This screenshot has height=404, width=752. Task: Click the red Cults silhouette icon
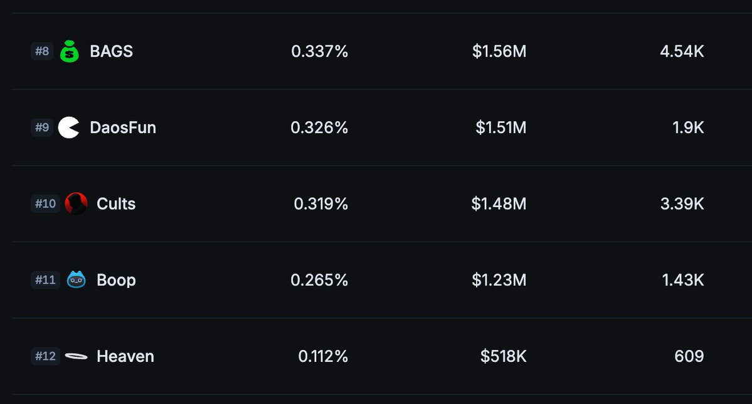(x=76, y=204)
